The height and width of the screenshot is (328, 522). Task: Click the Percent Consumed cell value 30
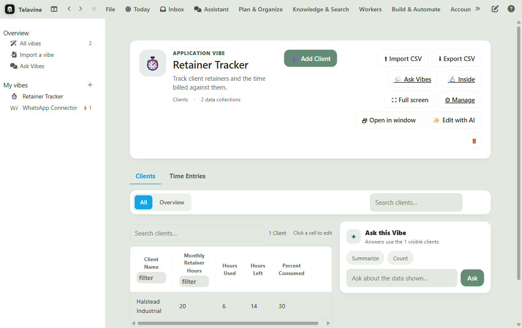291,306
